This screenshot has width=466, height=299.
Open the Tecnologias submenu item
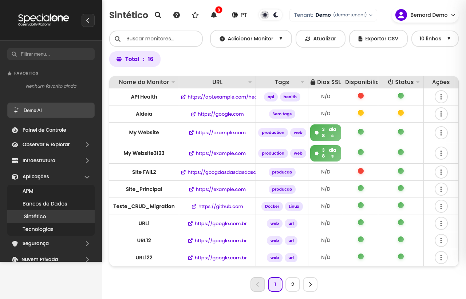click(51, 229)
